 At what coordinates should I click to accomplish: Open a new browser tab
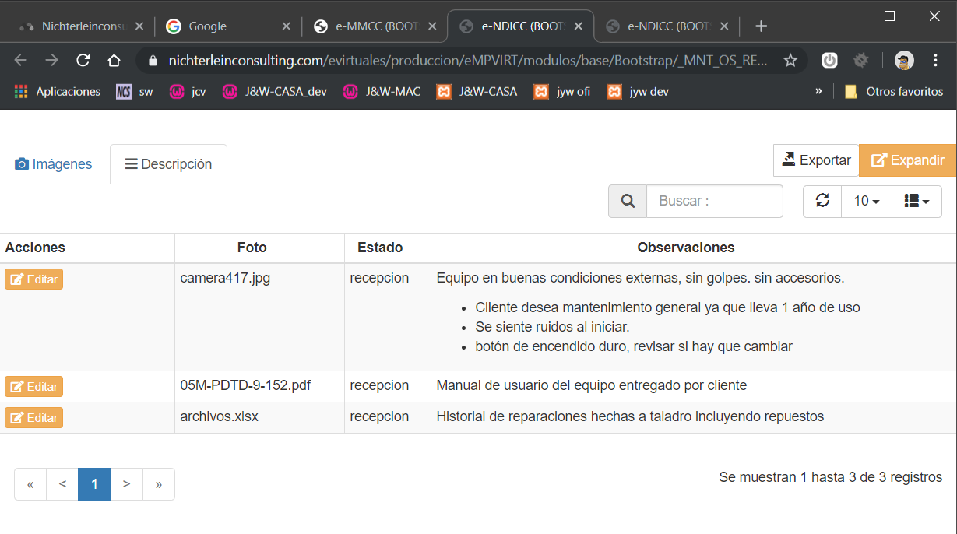tap(762, 26)
